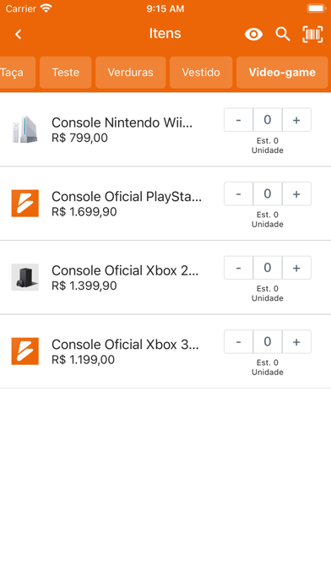Open the Nintendo Wii product thumbnail
This screenshot has height=588, width=331.
pos(24,129)
